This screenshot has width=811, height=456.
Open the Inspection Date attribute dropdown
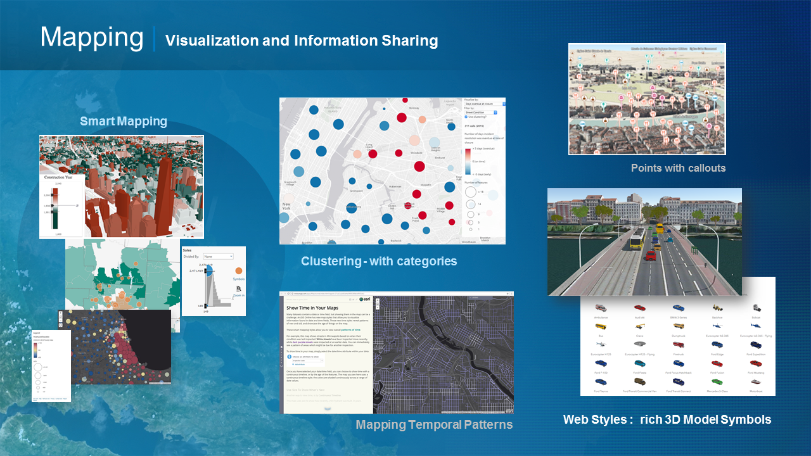click(x=308, y=360)
